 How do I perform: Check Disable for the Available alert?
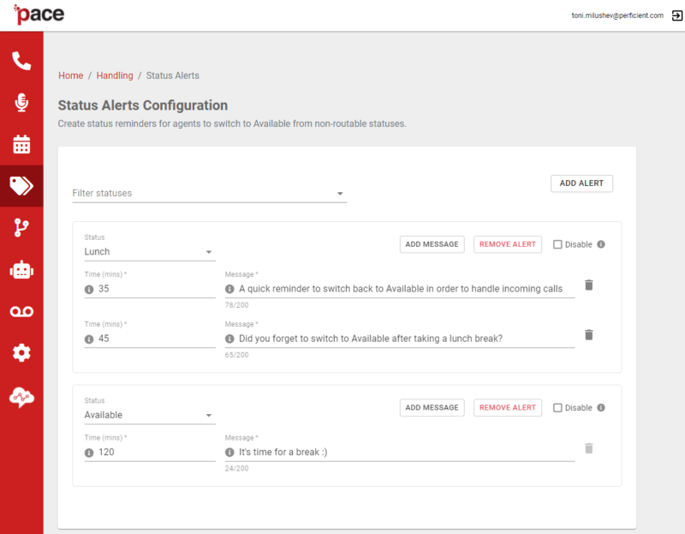[557, 407]
